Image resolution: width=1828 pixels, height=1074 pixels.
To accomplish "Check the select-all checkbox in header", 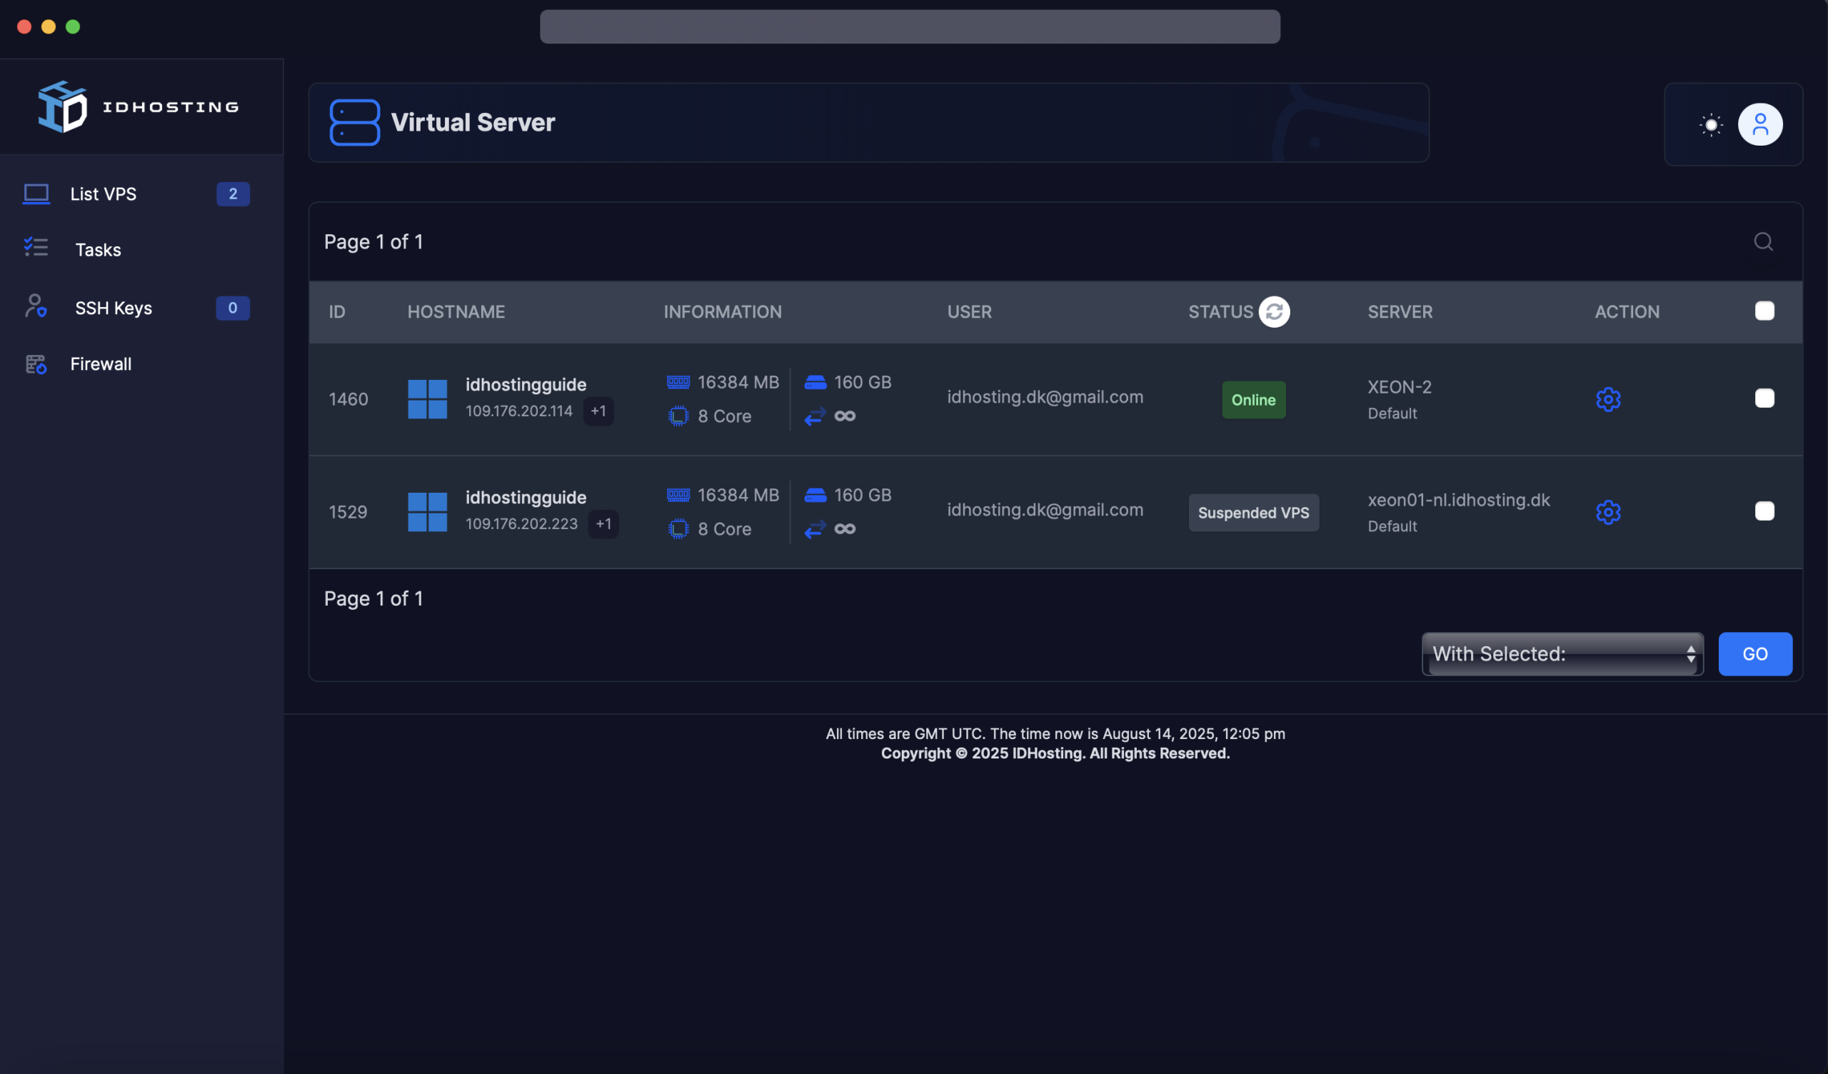I will [1764, 311].
